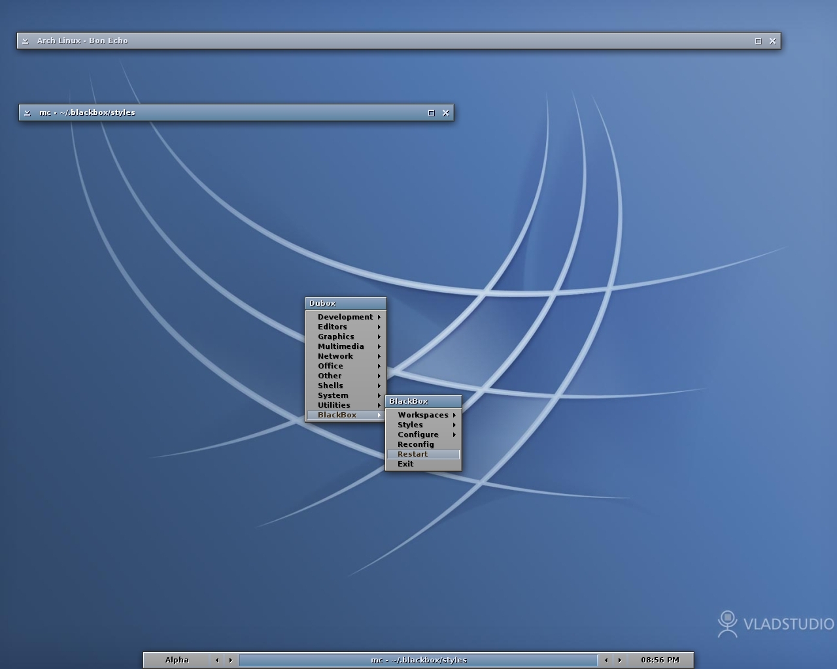Close the mc blackbox/styles window

446,112
